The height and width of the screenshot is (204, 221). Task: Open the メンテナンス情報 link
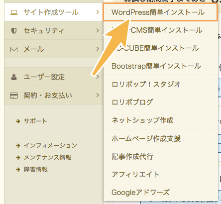pos(48,158)
